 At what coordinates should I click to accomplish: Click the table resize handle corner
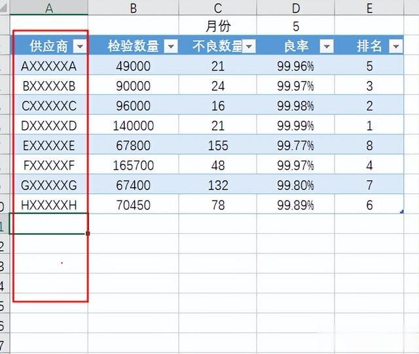tap(401, 212)
